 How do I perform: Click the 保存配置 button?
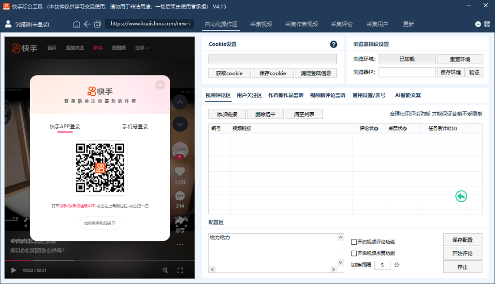click(x=463, y=240)
